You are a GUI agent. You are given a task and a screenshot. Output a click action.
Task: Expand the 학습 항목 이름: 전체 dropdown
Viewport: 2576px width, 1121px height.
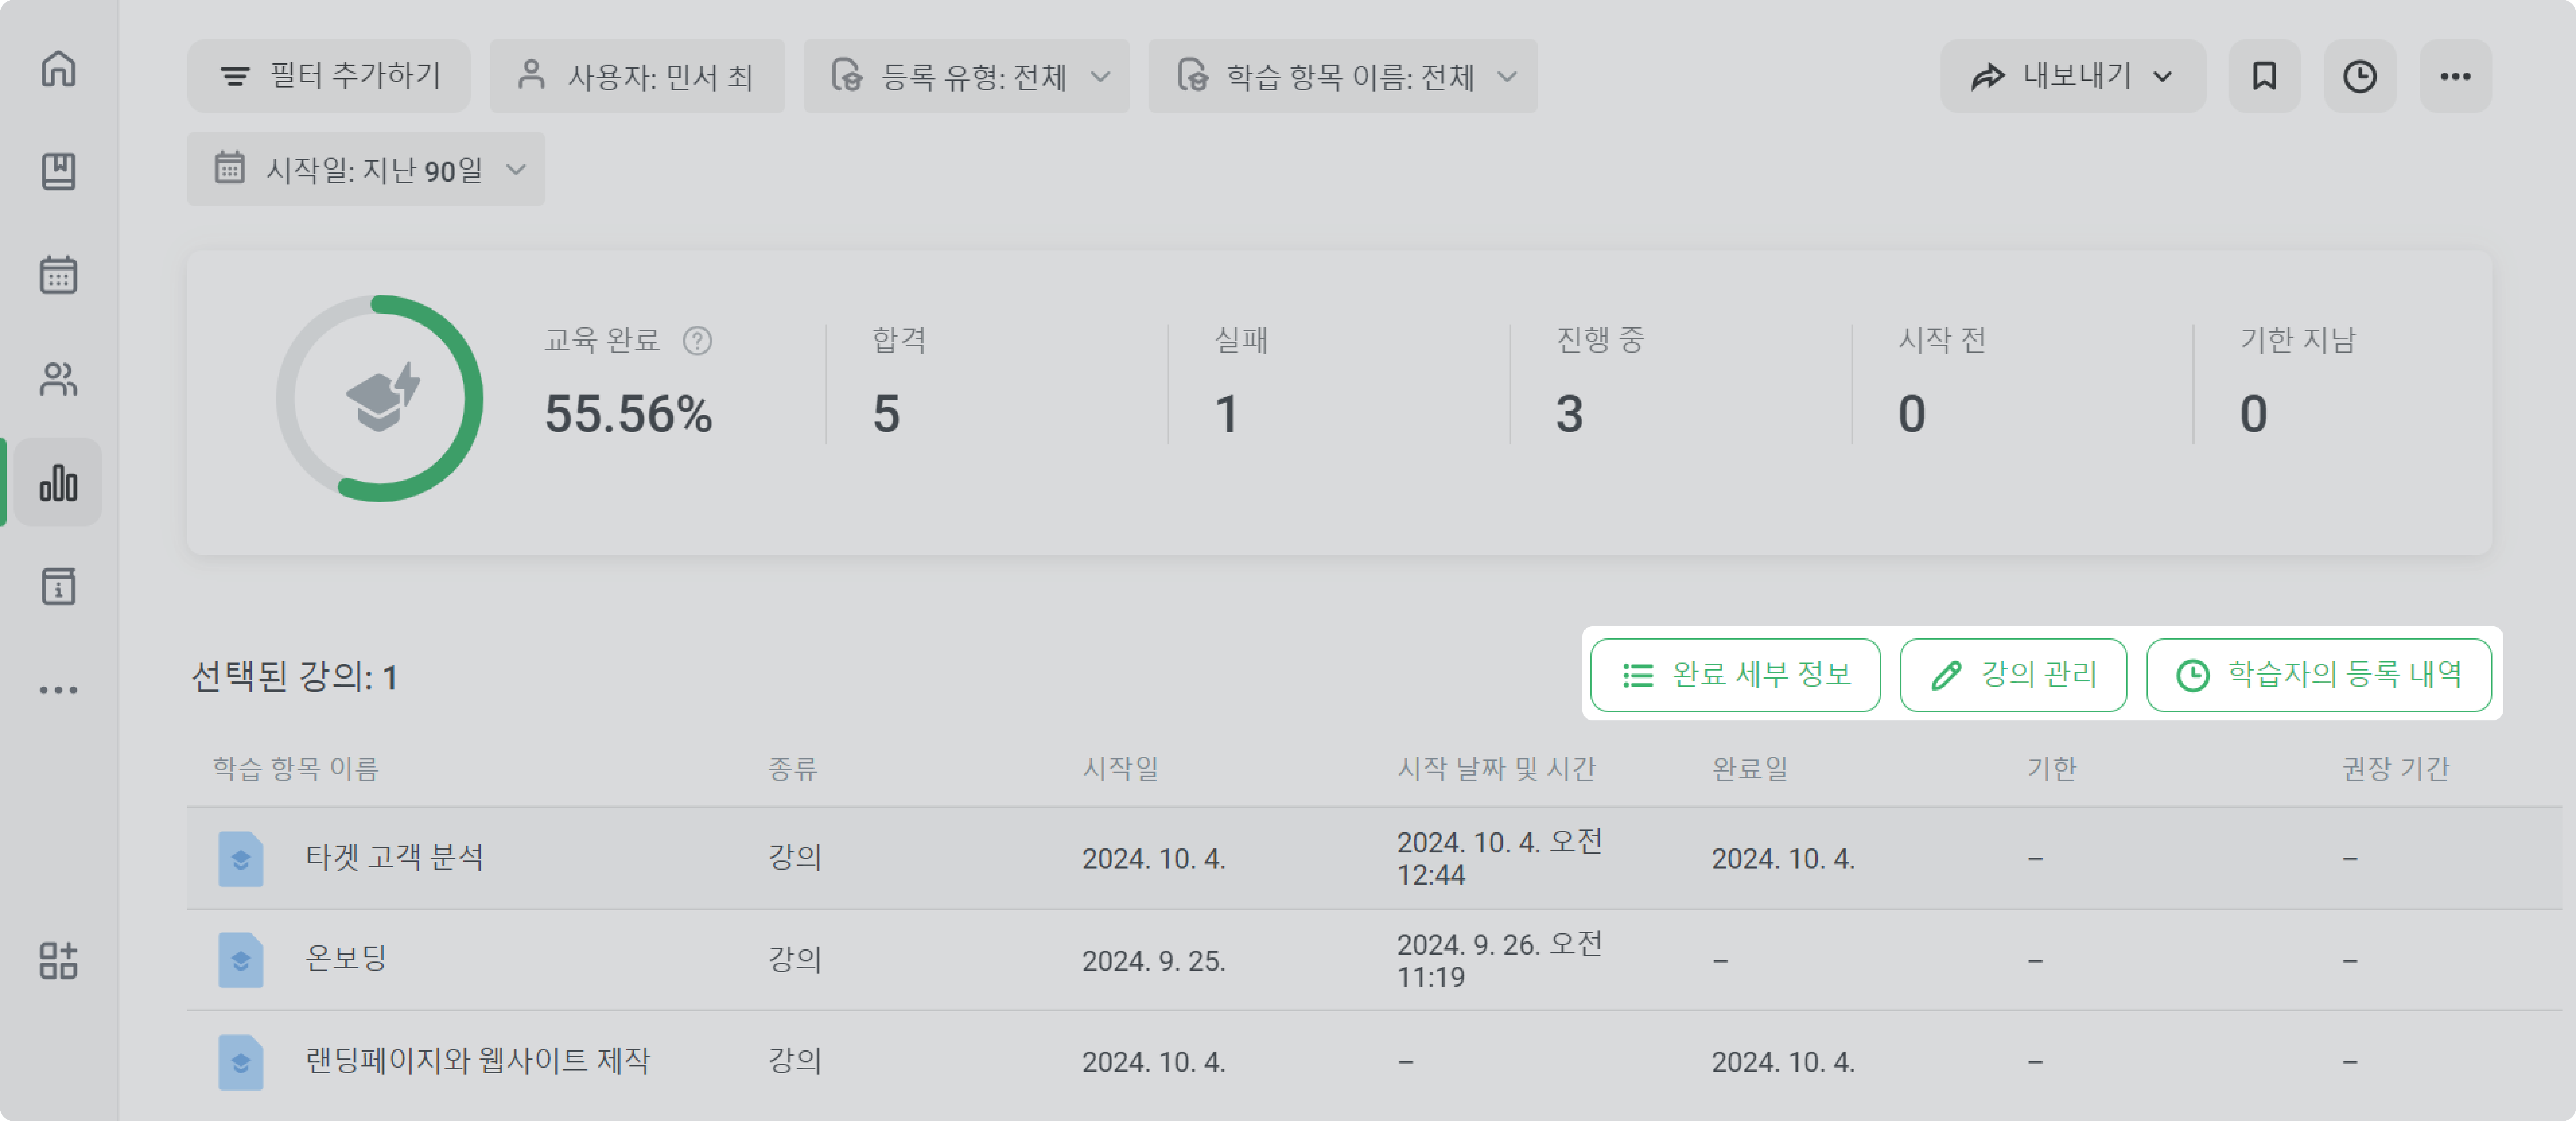1342,76
